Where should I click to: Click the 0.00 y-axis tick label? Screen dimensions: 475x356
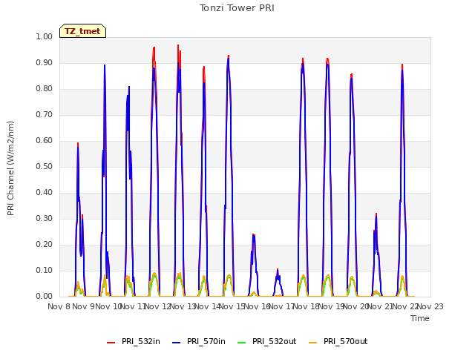pos(45,297)
